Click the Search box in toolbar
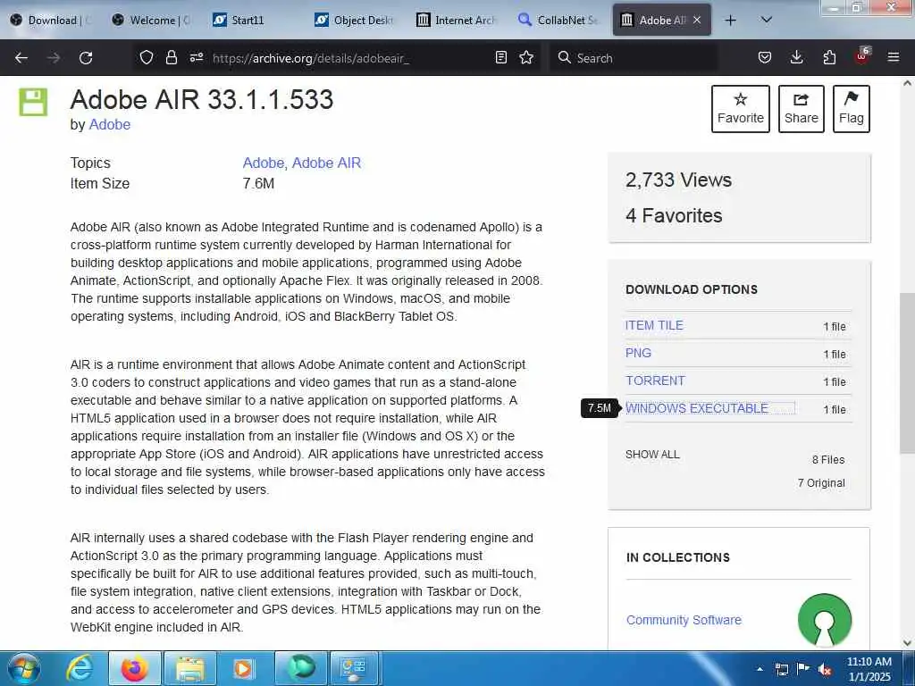 634,58
